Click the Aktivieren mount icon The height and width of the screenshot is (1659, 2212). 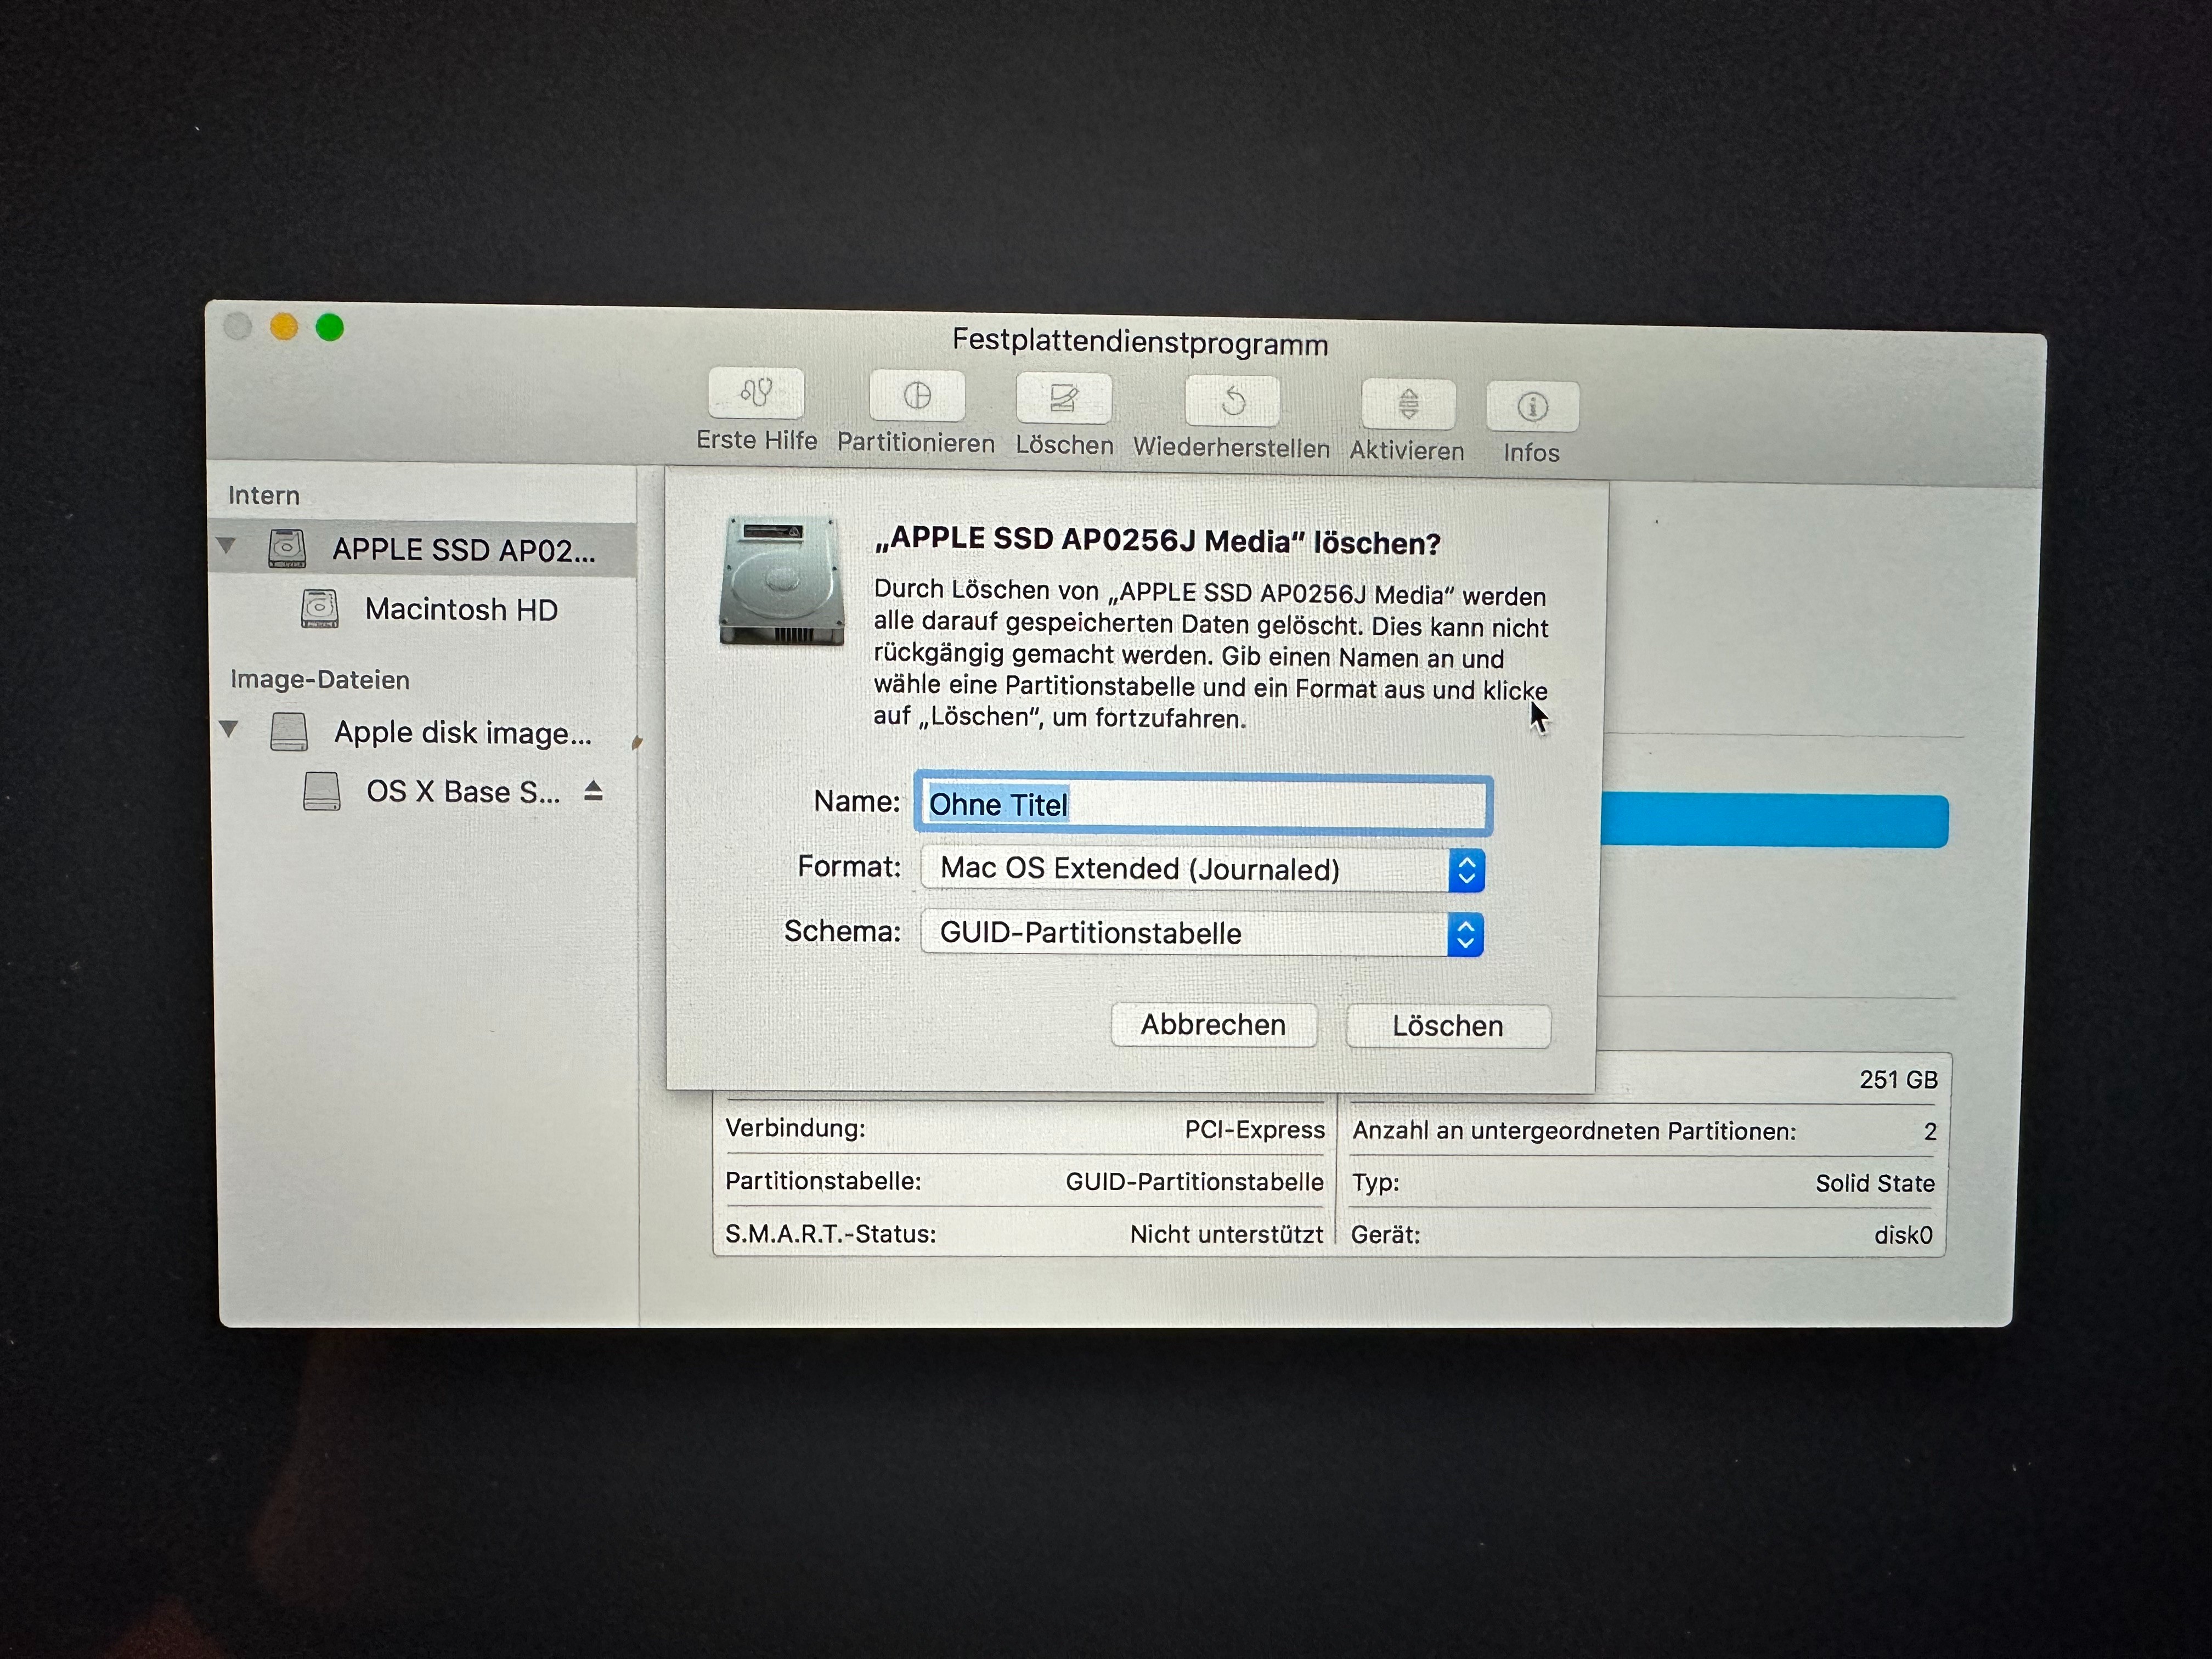(1408, 404)
